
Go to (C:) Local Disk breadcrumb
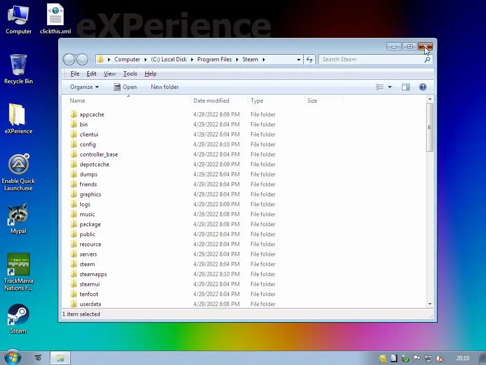pyautogui.click(x=168, y=59)
